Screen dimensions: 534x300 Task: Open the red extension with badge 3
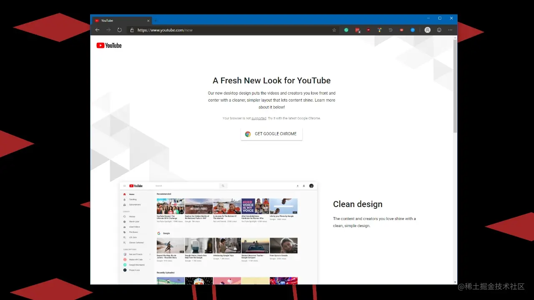pyautogui.click(x=358, y=30)
